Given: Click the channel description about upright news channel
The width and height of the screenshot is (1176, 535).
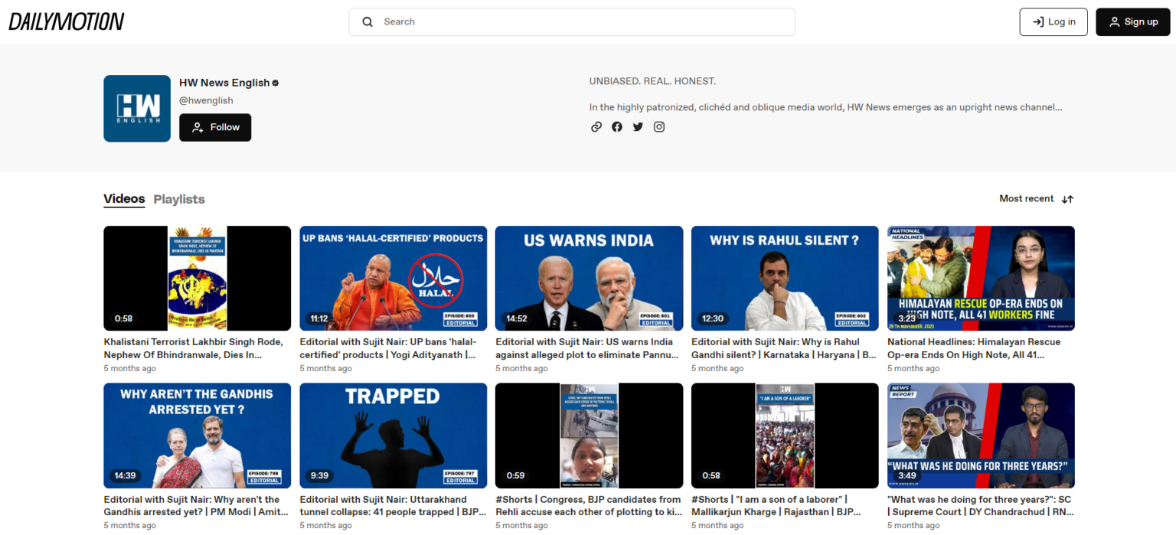Looking at the screenshot, I should tap(825, 107).
